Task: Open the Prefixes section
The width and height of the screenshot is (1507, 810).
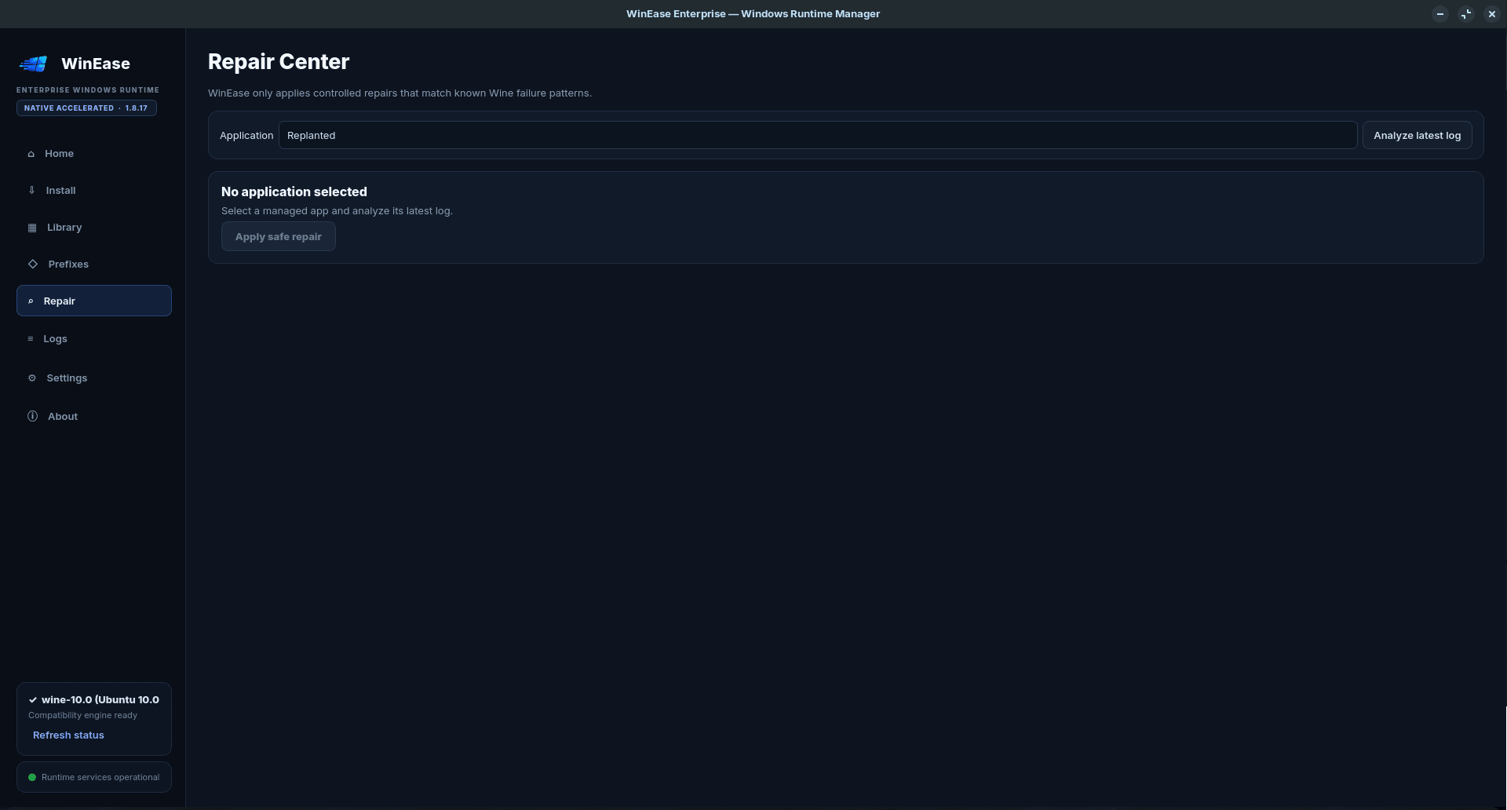Action: pyautogui.click(x=94, y=264)
